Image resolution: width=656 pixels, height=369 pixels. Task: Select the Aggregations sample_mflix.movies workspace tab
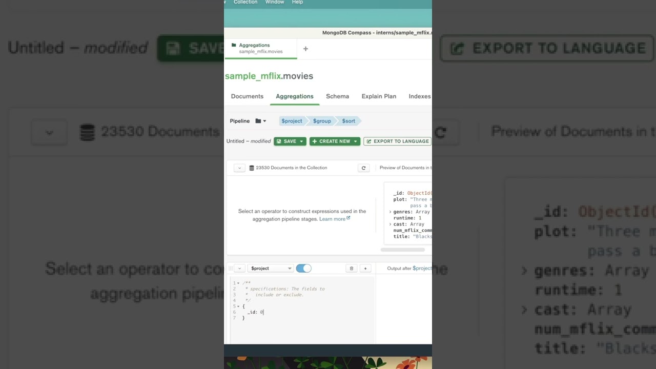(261, 48)
